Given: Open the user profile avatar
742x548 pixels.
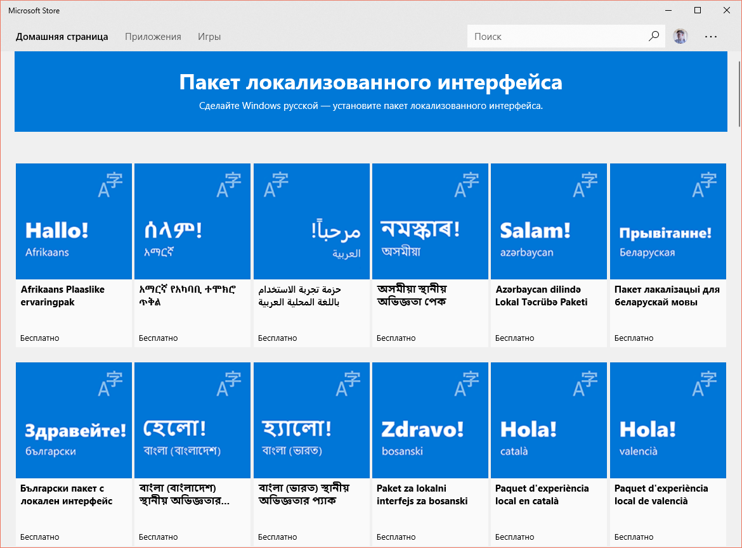Looking at the screenshot, I should [x=680, y=36].
